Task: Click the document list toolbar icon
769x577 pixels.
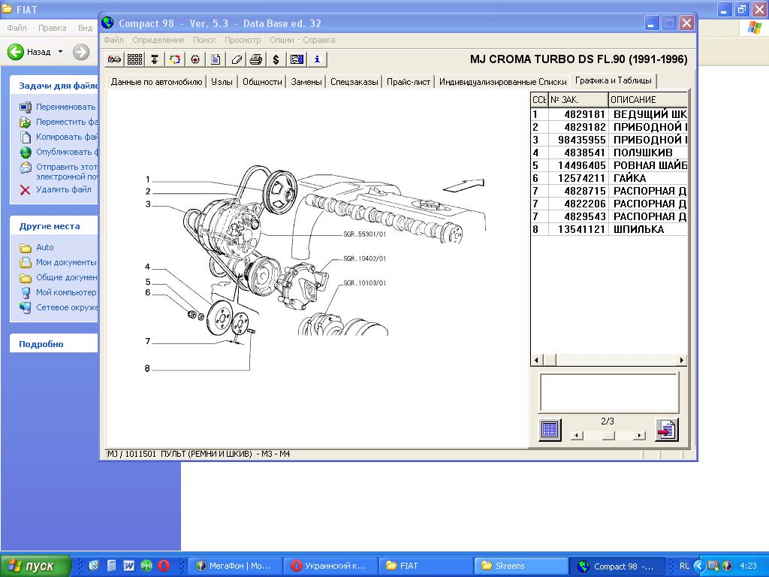Action: tap(216, 59)
